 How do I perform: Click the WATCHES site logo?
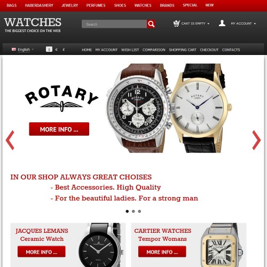[33, 25]
